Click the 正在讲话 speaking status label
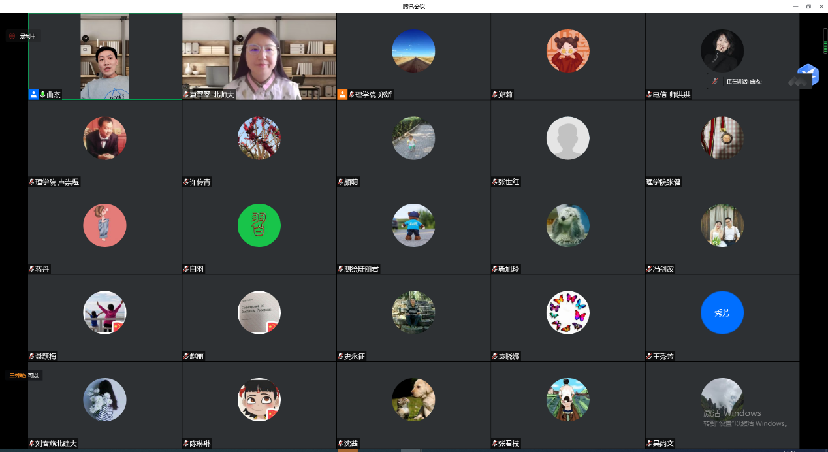828x452 pixels. pos(743,82)
